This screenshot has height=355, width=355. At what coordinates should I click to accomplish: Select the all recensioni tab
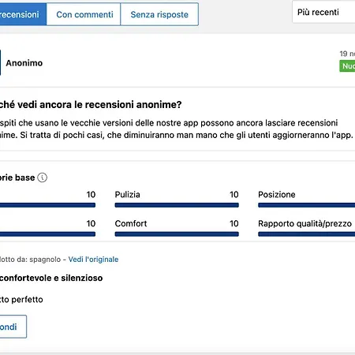[23, 14]
